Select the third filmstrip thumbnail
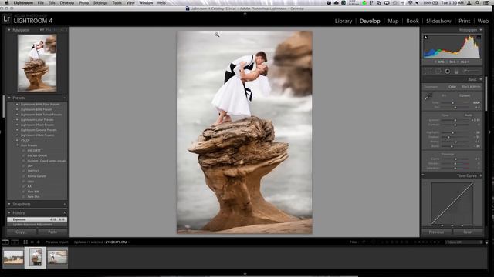Viewport: 494px width, 277px height. 57,257
